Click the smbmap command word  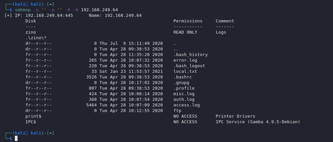22,10
